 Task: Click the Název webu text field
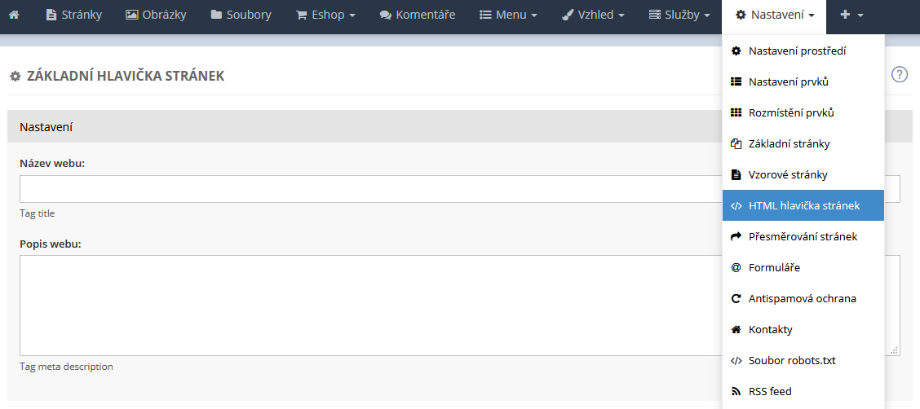367,189
